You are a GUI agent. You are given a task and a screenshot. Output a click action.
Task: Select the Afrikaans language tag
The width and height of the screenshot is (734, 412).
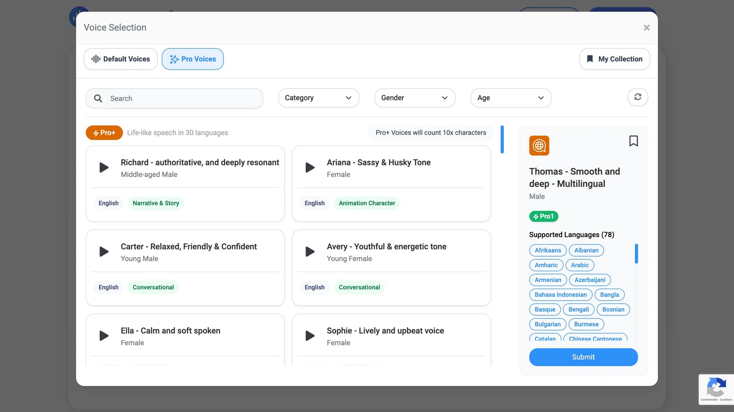coord(548,250)
